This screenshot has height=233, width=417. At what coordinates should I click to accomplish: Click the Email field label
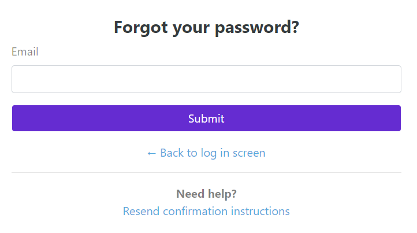pyautogui.click(x=25, y=52)
